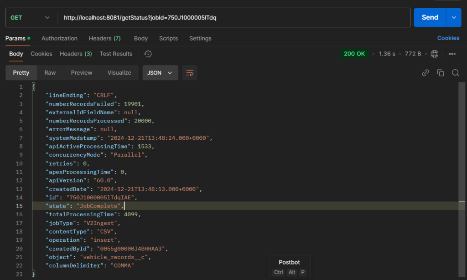The width and height of the screenshot is (467, 280).
Task: Select the Visualize view mode
Action: point(119,73)
